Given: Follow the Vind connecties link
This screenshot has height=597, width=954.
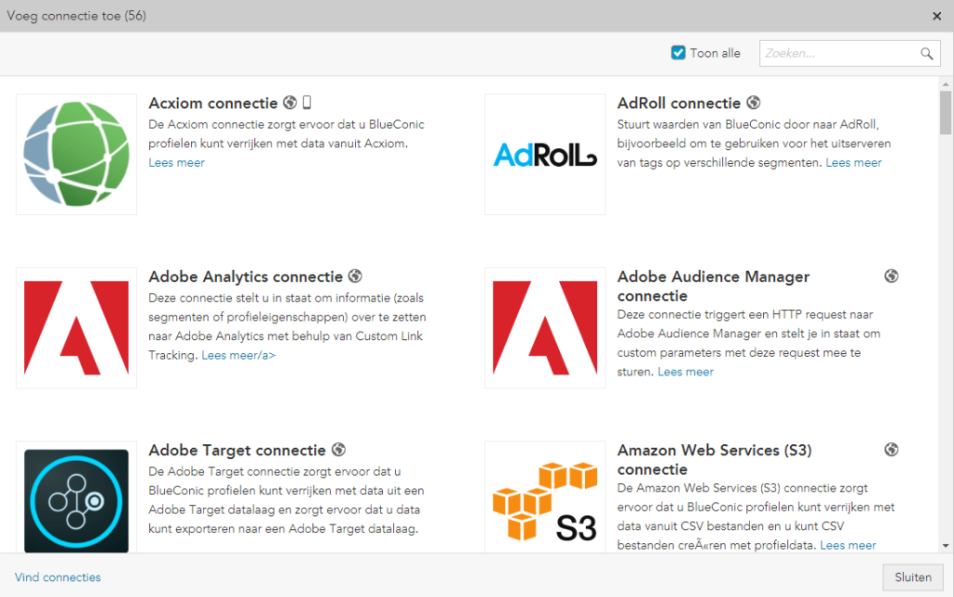Looking at the screenshot, I should pyautogui.click(x=58, y=577).
